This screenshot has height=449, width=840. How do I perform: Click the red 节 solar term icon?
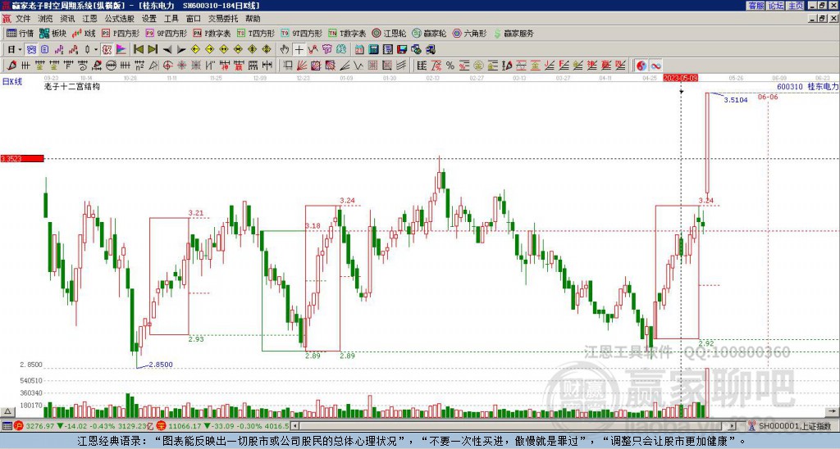point(326,50)
